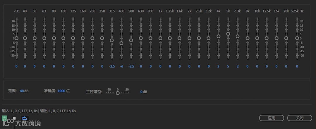Click the white square stop preview button
Image resolution: width=316 pixels, height=129 pixels.
tap(14, 118)
